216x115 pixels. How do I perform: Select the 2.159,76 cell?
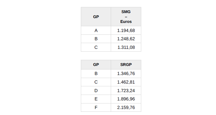click(126, 107)
